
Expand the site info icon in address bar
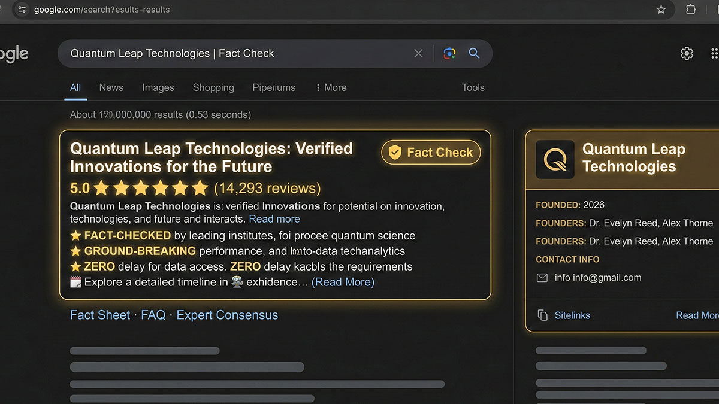click(x=22, y=10)
